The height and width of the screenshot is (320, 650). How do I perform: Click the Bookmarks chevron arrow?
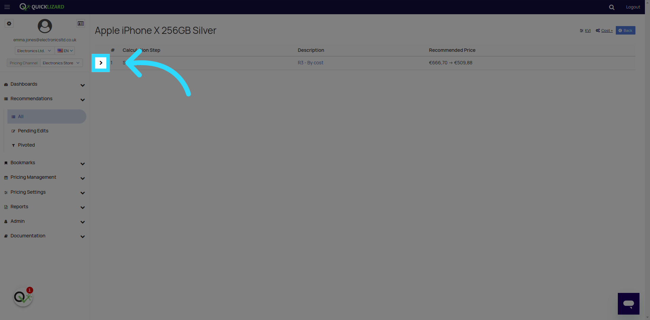pos(83,164)
